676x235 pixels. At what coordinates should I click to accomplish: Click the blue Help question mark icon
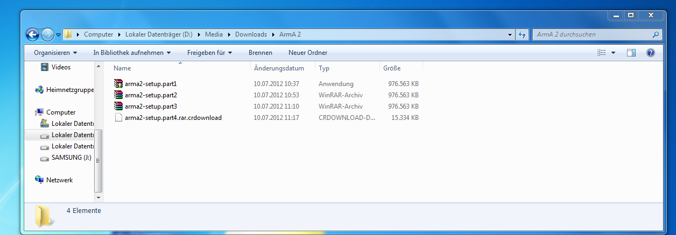(650, 53)
